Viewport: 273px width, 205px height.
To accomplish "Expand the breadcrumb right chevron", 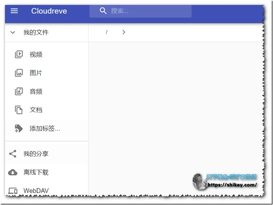I will pos(124,32).
